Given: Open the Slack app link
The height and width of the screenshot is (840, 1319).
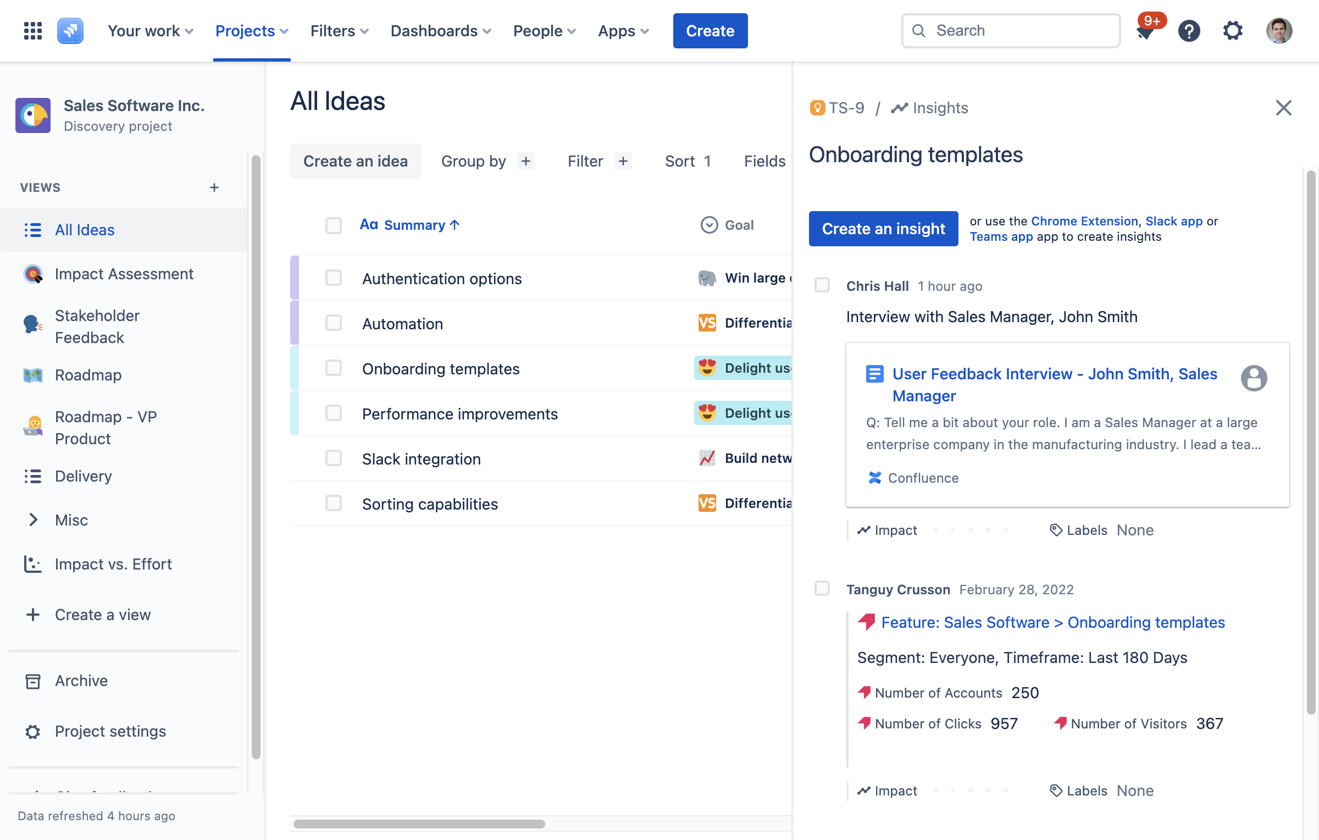Looking at the screenshot, I should coord(1174,221).
